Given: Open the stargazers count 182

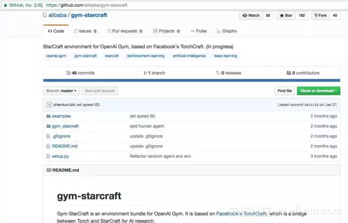Looking at the screenshot, I should click(302, 16).
